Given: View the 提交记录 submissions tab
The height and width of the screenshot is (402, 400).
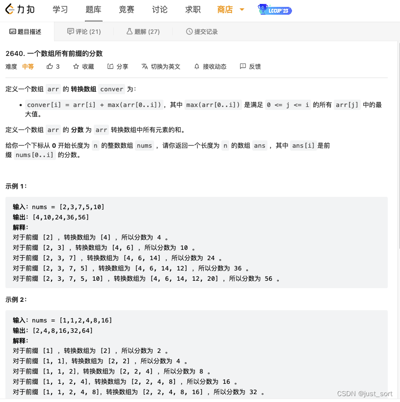Looking at the screenshot, I should click(201, 31).
